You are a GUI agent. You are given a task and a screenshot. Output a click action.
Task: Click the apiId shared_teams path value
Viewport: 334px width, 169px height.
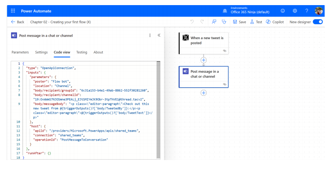(x=94, y=131)
